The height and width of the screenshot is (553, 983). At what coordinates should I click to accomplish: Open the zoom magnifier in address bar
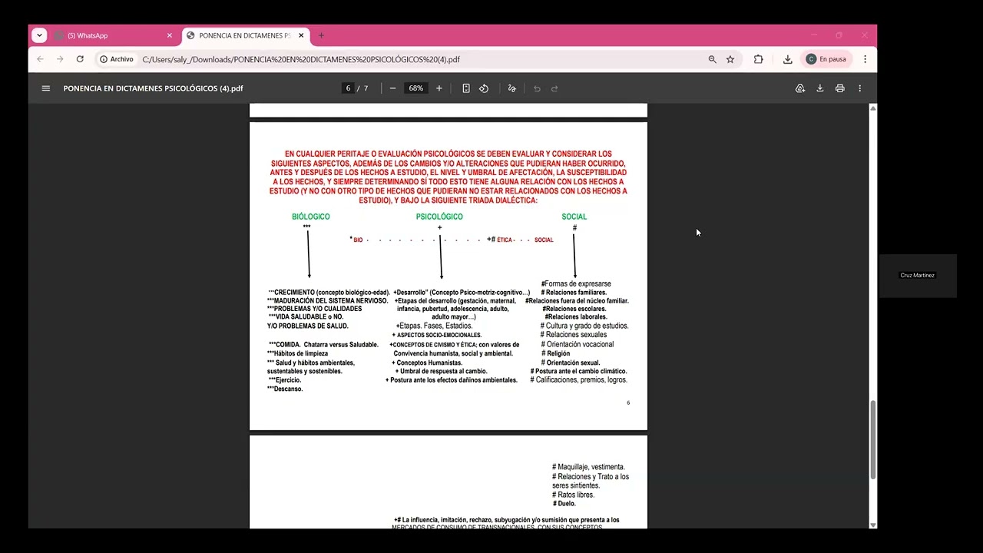712,59
